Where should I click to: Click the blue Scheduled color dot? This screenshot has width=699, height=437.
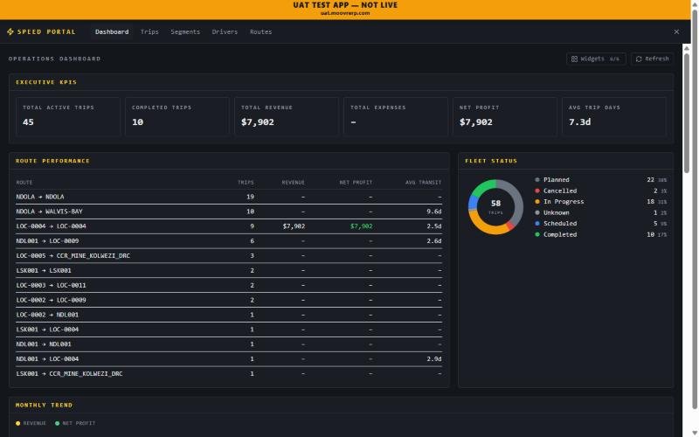537,224
